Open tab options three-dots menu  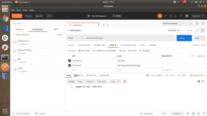pos(108,25)
